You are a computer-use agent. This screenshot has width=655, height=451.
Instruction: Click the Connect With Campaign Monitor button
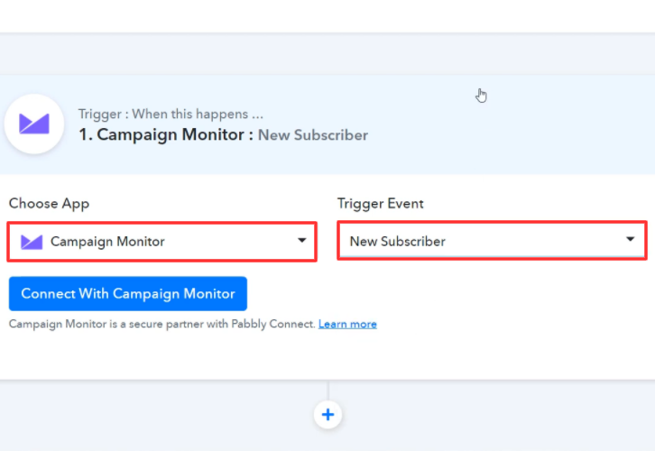pos(128,293)
